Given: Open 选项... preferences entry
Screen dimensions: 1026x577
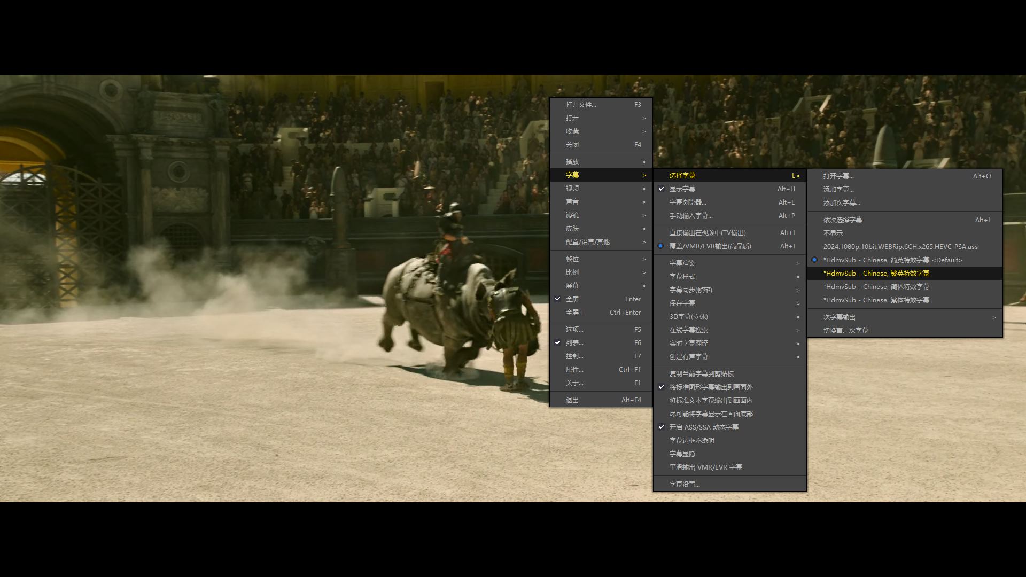Looking at the screenshot, I should point(574,330).
